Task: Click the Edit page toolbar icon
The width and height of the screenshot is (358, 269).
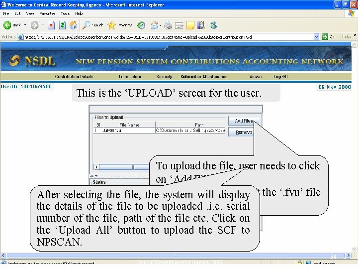Action: click(179, 25)
